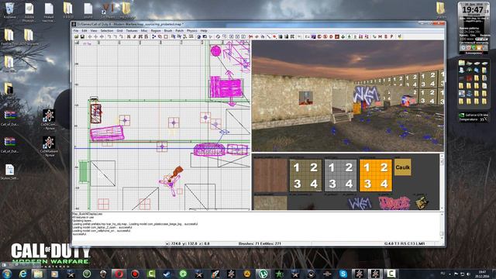Image resolution: width=496 pixels, height=279 pixels.
Task: Open the Selection menu
Action: tap(107, 31)
